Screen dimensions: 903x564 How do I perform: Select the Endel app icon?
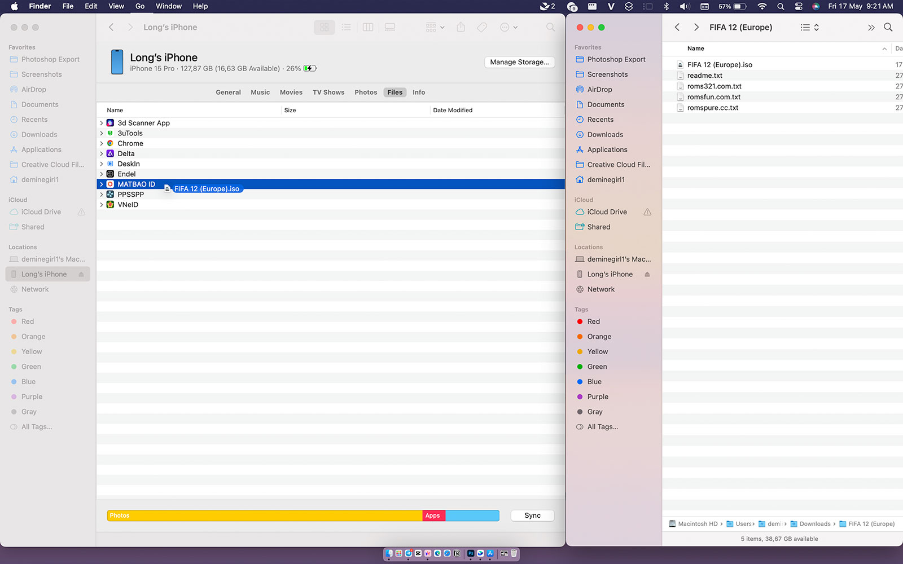pos(111,174)
